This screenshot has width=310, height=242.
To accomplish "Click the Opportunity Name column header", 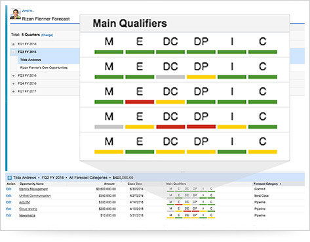I will tap(31, 184).
